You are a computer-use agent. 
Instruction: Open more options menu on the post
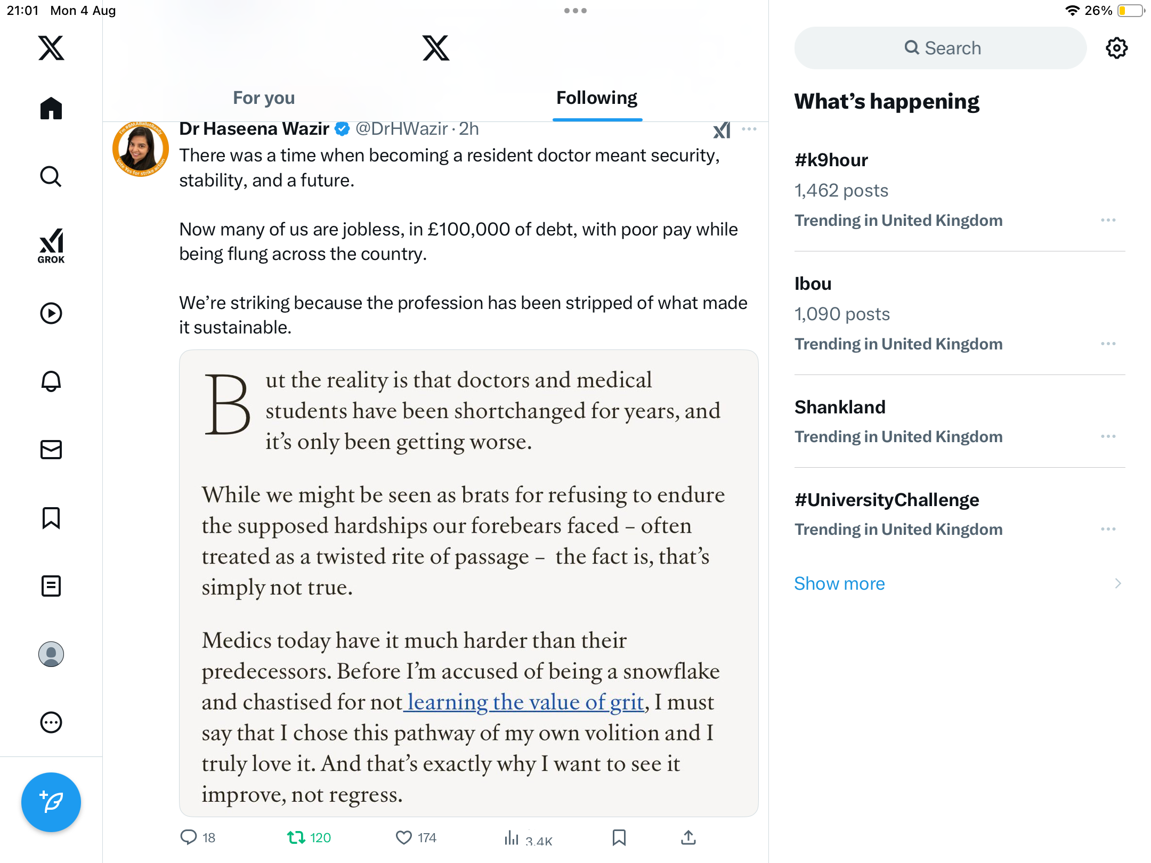(749, 129)
